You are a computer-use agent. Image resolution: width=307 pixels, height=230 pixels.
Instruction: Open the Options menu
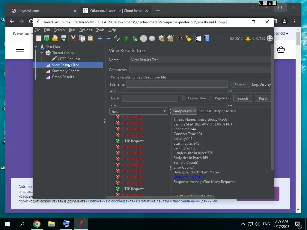click(x=85, y=30)
